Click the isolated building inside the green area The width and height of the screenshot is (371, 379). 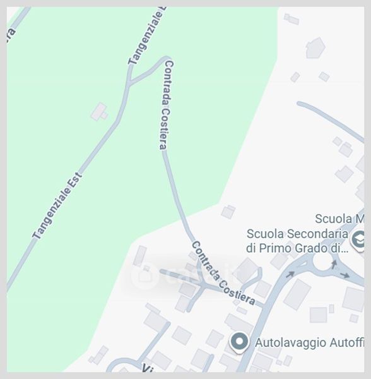click(x=99, y=112)
